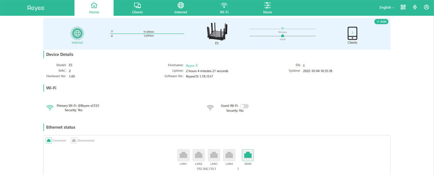Screen dimensions: 434x175
Task: Click the 91.00Kbps upload rate
Action: pos(149,32)
